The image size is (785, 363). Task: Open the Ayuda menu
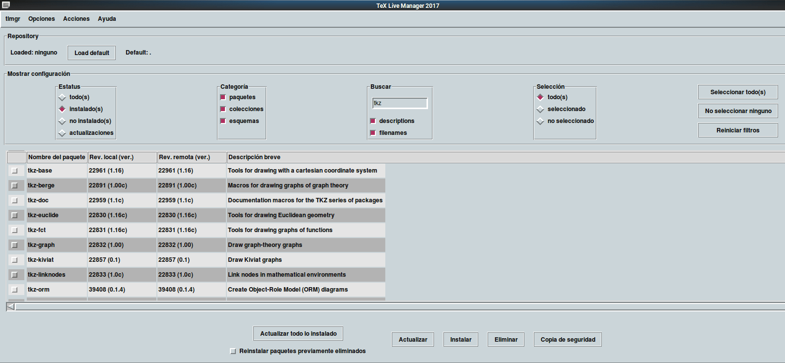point(107,19)
